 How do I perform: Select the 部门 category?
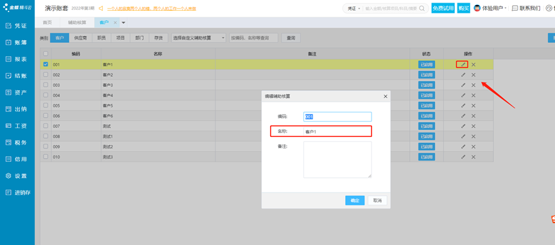[139, 38]
